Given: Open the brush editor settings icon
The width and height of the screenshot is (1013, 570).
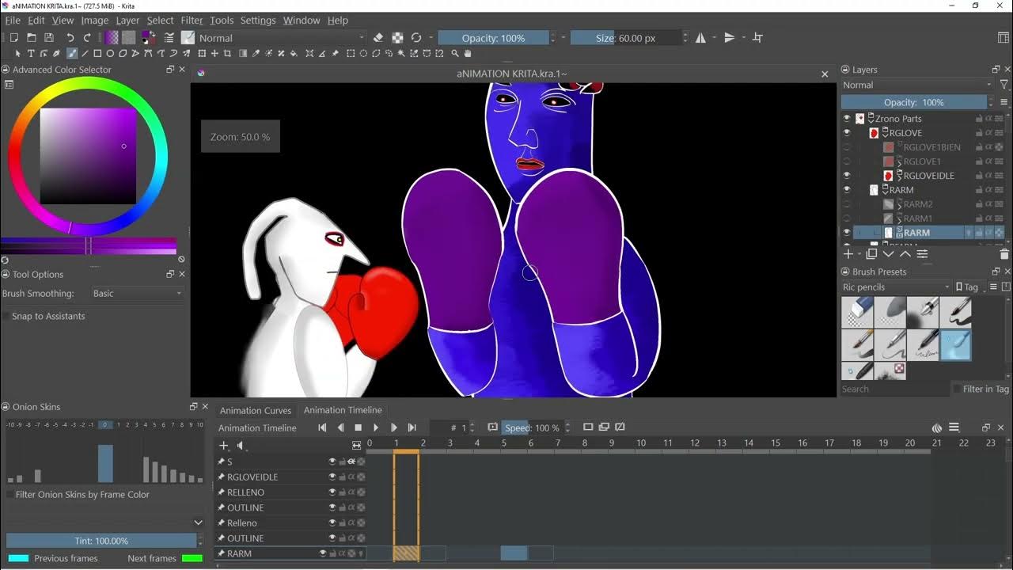Looking at the screenshot, I should pyautogui.click(x=169, y=37).
